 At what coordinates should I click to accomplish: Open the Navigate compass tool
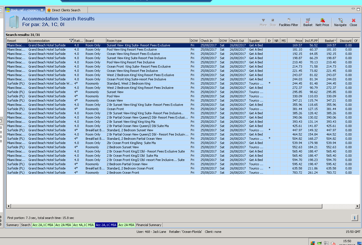pyautogui.click(x=340, y=20)
